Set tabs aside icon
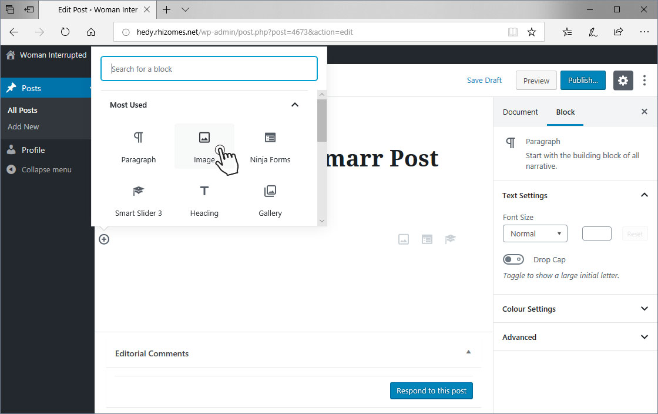The width and height of the screenshot is (658, 414). pos(29,9)
